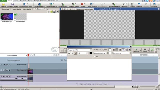Click the 360 preview icon

pos(152,50)
